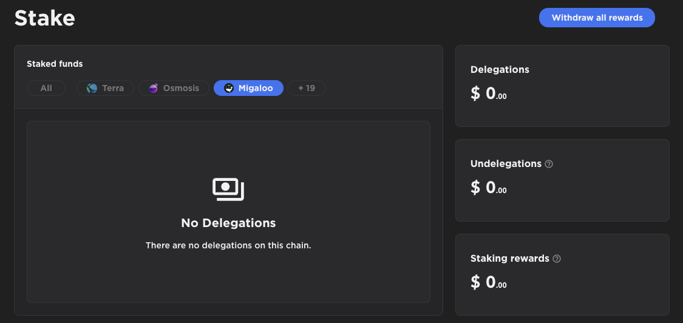
Task: Withdraw all rewards button
Action: [x=597, y=18]
